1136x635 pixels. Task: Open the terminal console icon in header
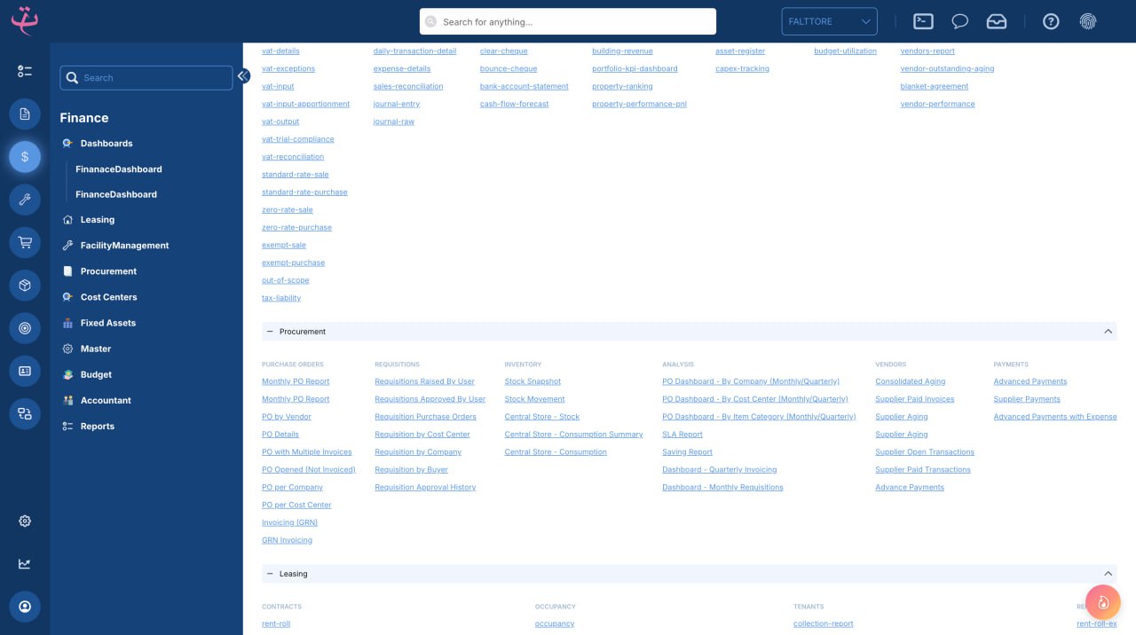(x=923, y=21)
